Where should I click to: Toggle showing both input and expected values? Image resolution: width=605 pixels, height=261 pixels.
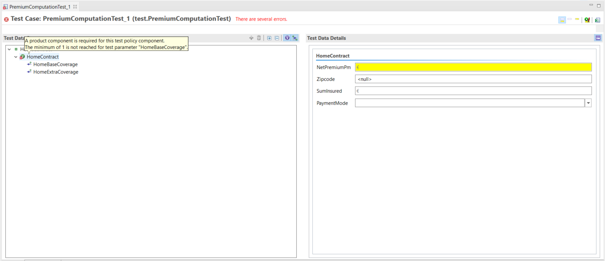562,19
